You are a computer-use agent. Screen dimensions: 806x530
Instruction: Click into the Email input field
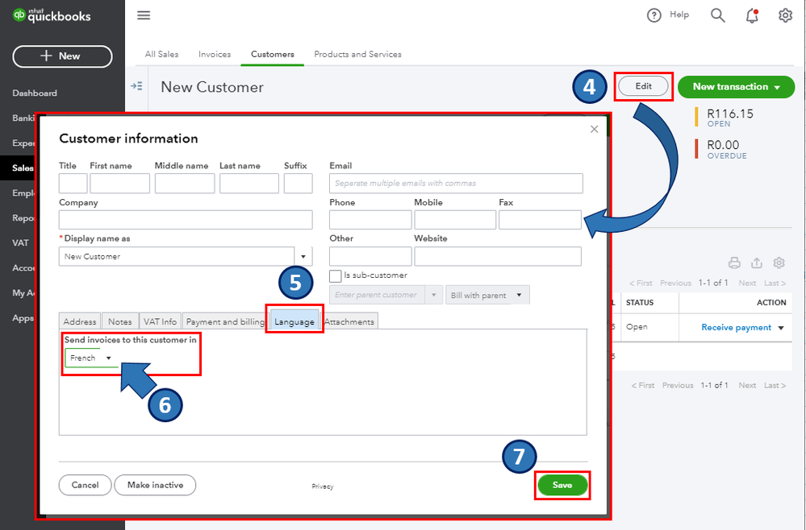(x=456, y=183)
